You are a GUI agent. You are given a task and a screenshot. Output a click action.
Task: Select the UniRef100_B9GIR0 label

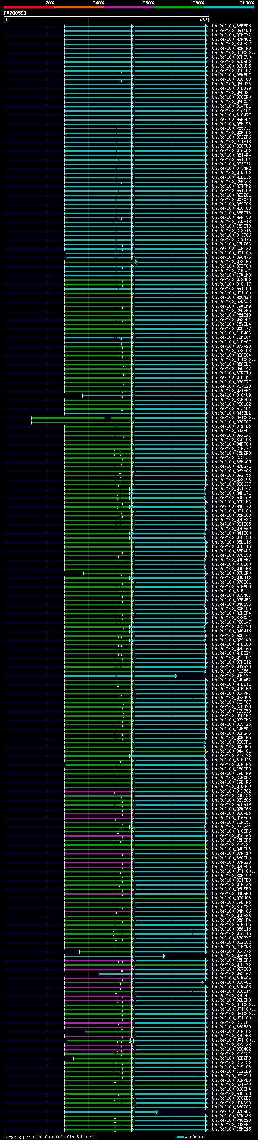click(231, 97)
